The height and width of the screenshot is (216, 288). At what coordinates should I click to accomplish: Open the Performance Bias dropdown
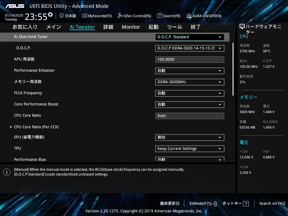point(190,159)
